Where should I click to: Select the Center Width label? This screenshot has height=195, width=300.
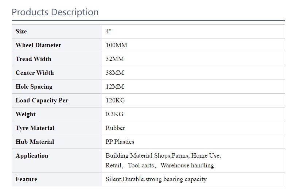coord(35,73)
